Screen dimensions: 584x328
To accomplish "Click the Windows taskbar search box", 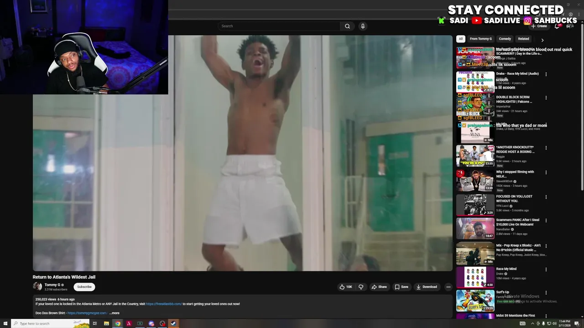I will 50,323.
